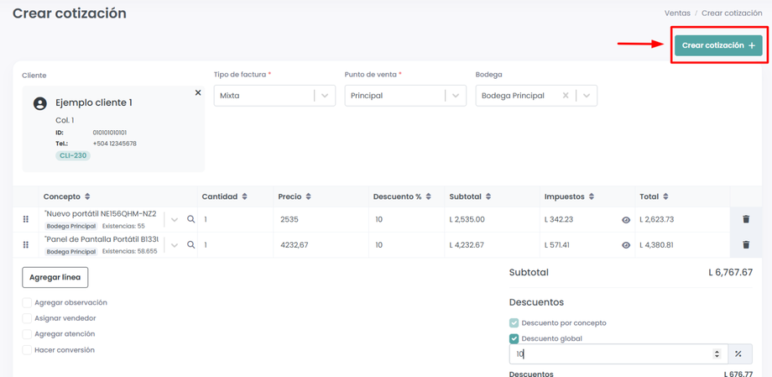Click the search icon in the second product row
Screen dimensions: 772x377
click(191, 245)
